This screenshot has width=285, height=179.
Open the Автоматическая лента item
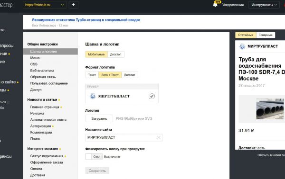click(x=48, y=120)
